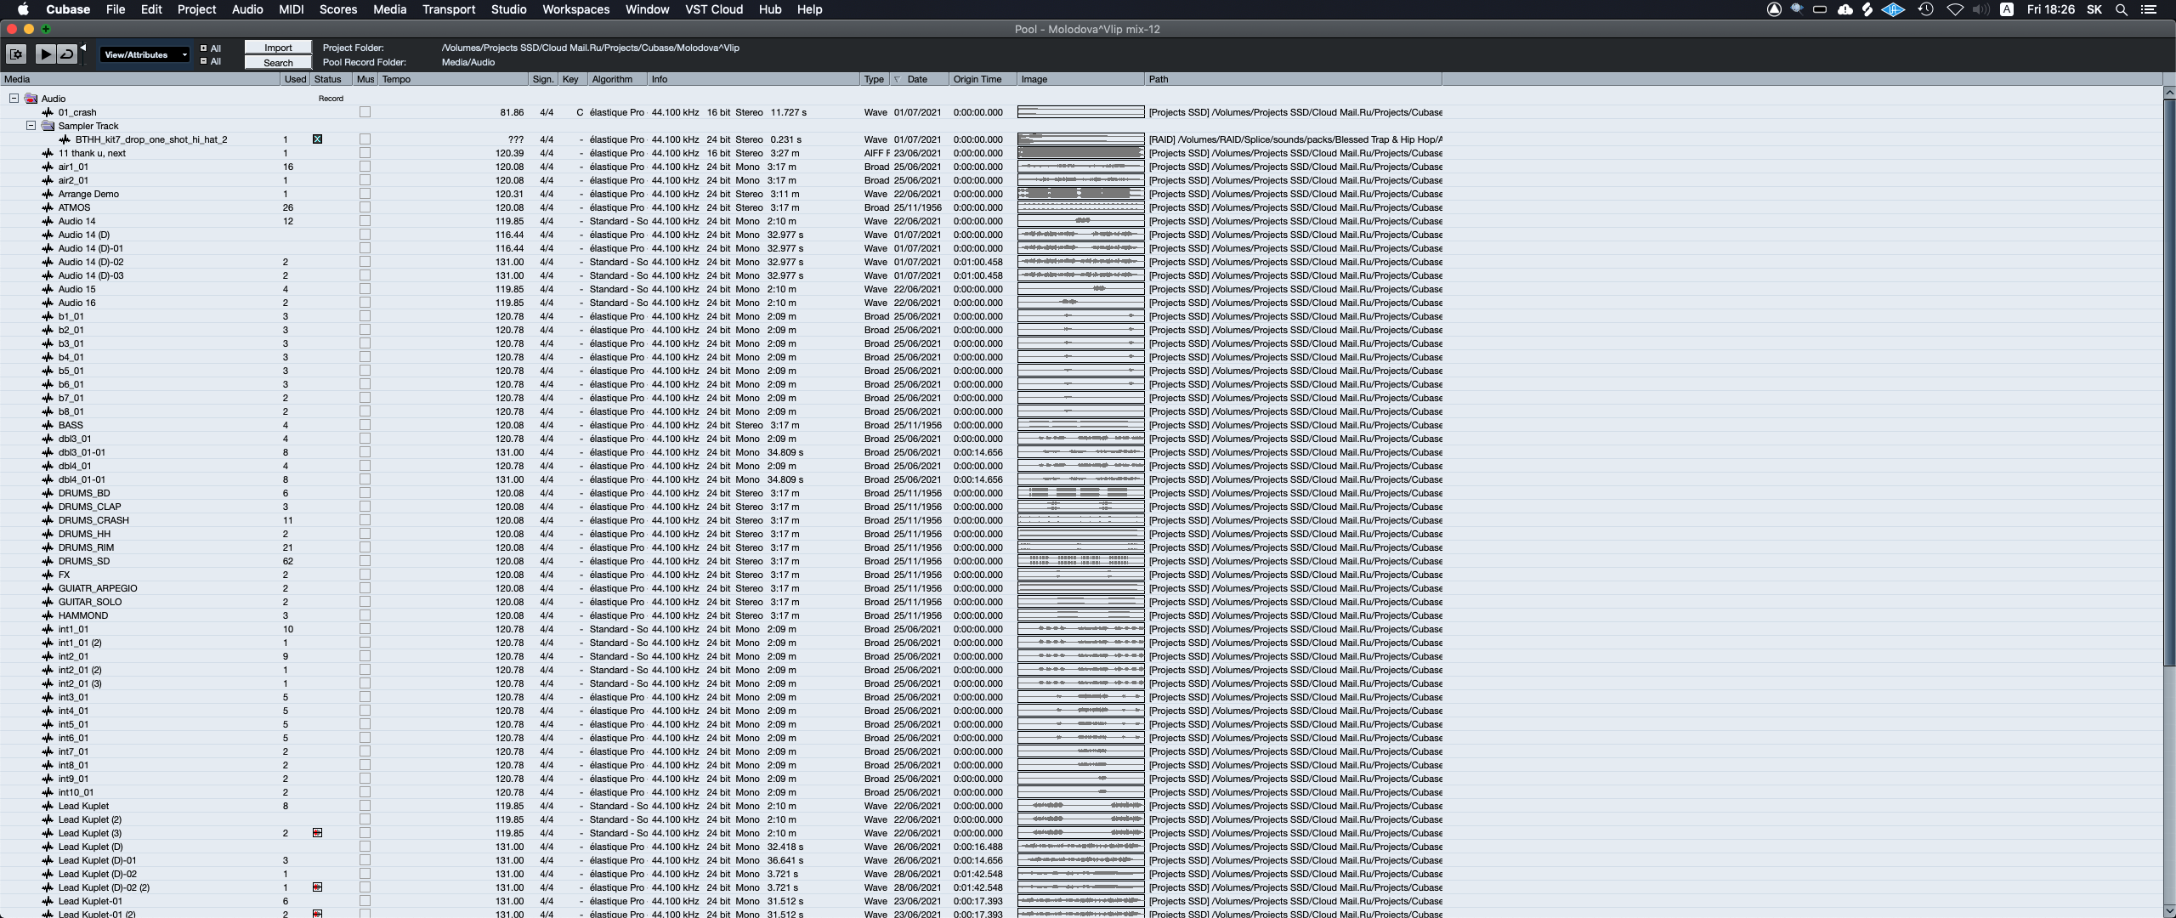Click waveform icon of DRUMS_BD clip
The width and height of the screenshot is (2176, 918).
pyautogui.click(x=48, y=493)
